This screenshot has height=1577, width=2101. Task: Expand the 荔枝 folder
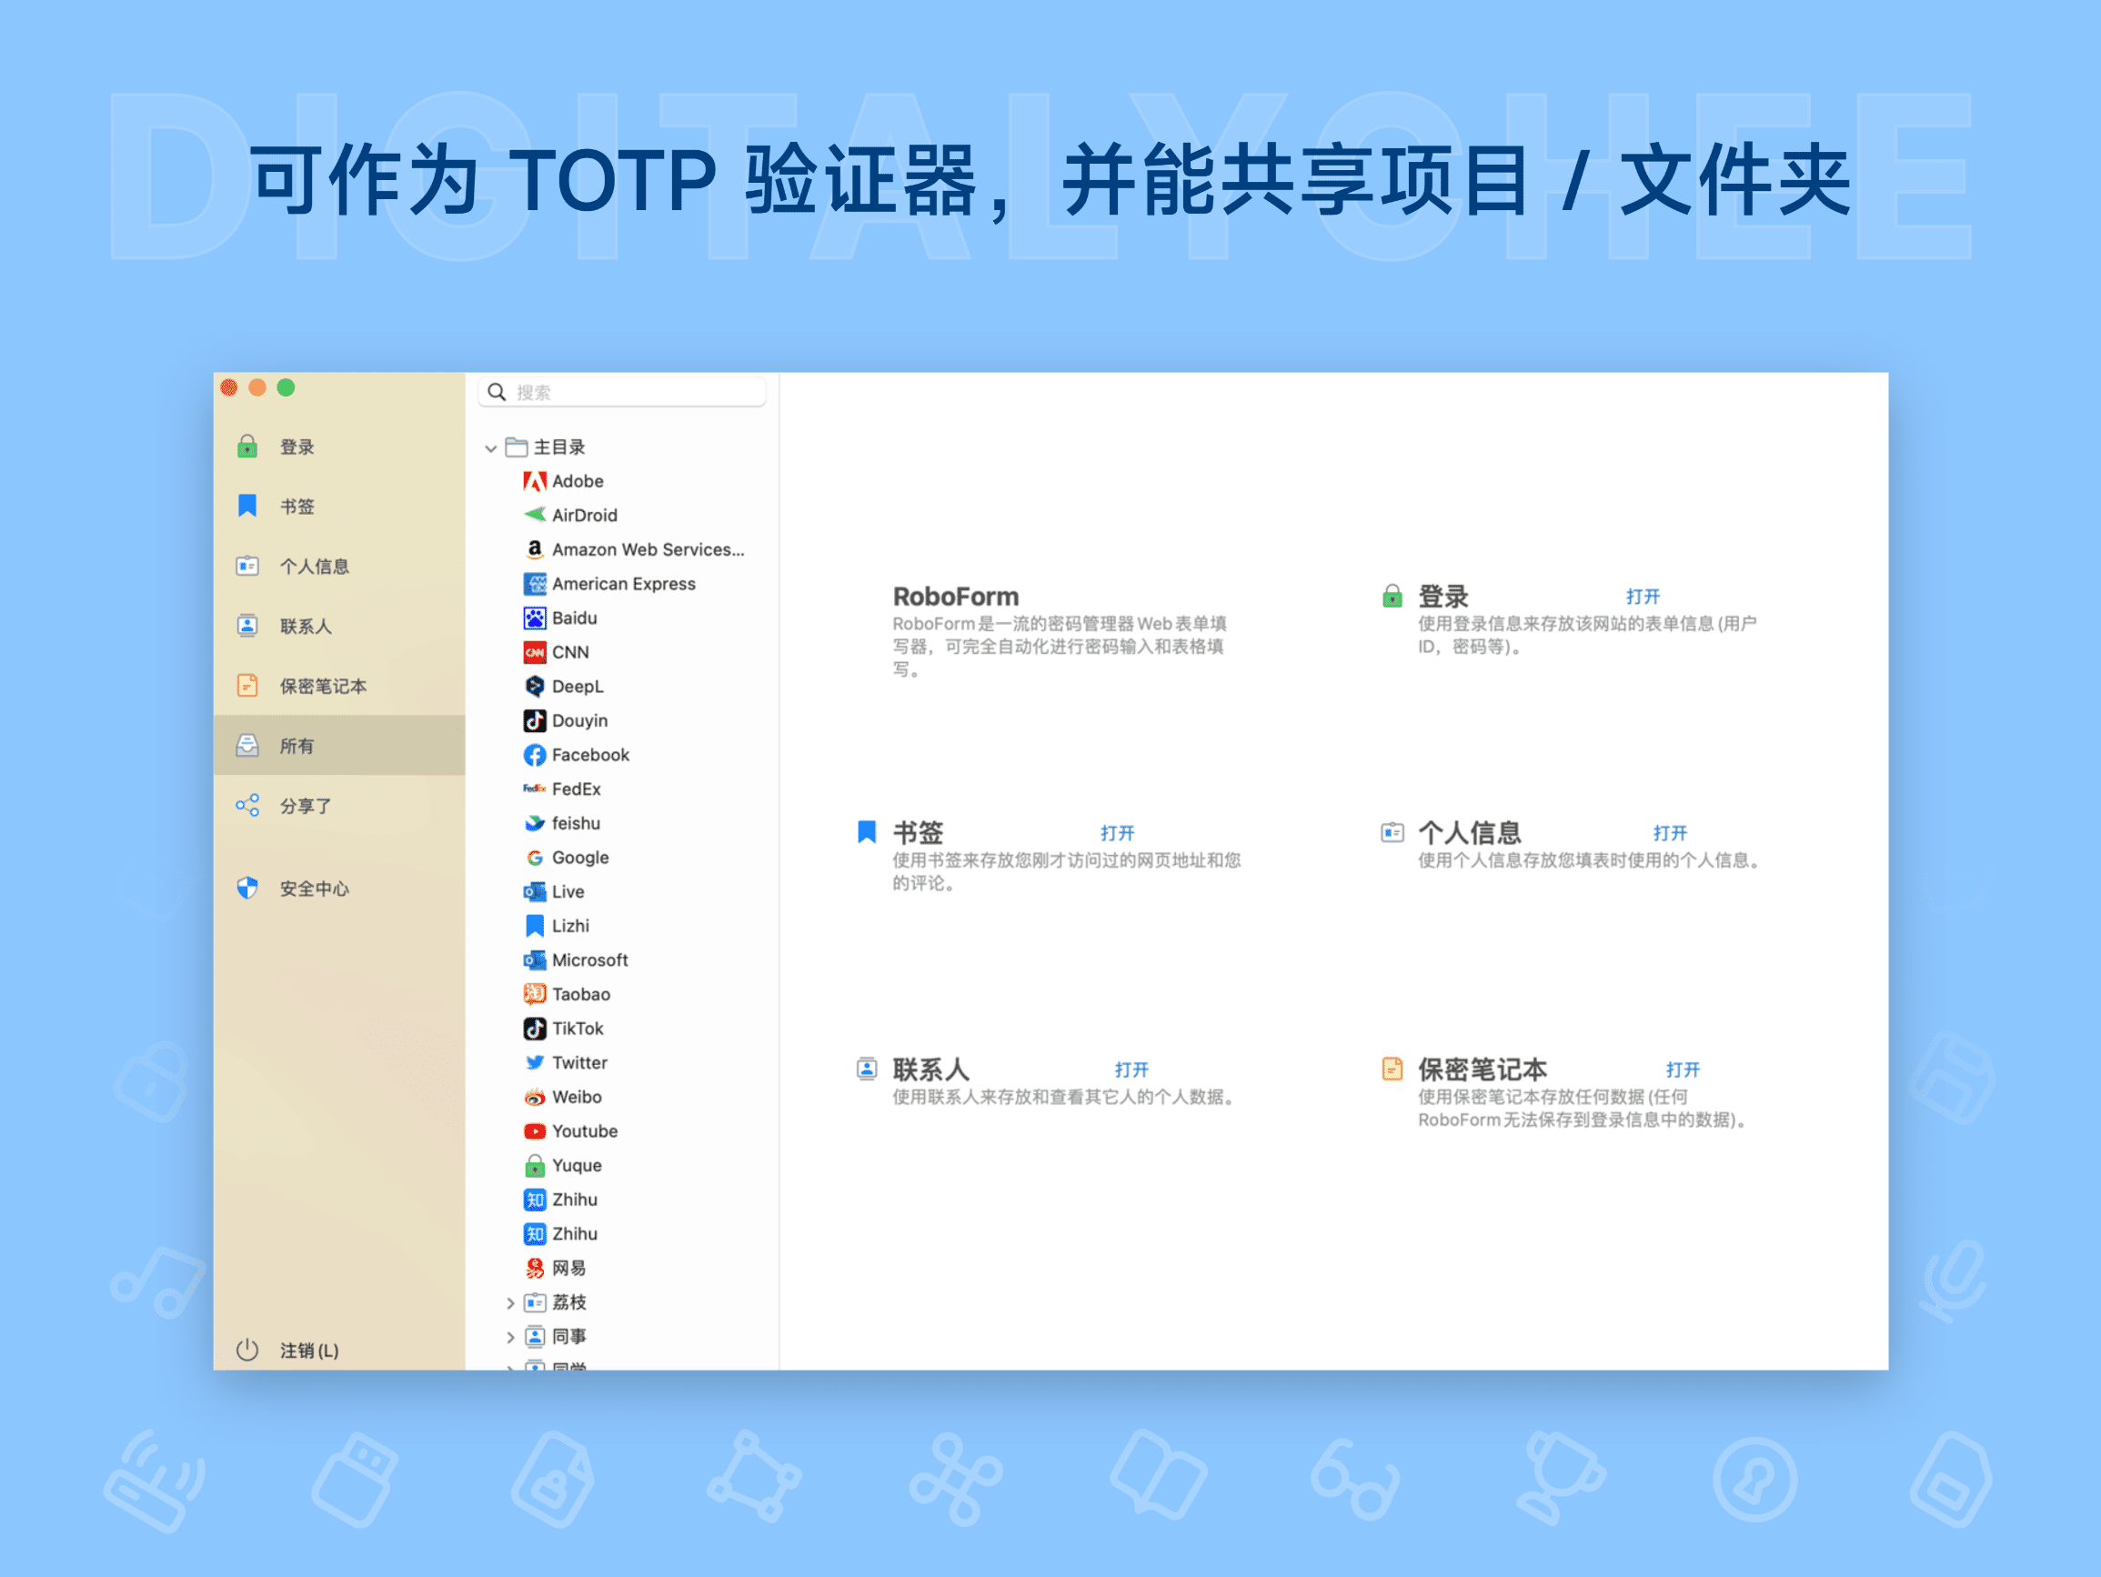pos(510,1302)
